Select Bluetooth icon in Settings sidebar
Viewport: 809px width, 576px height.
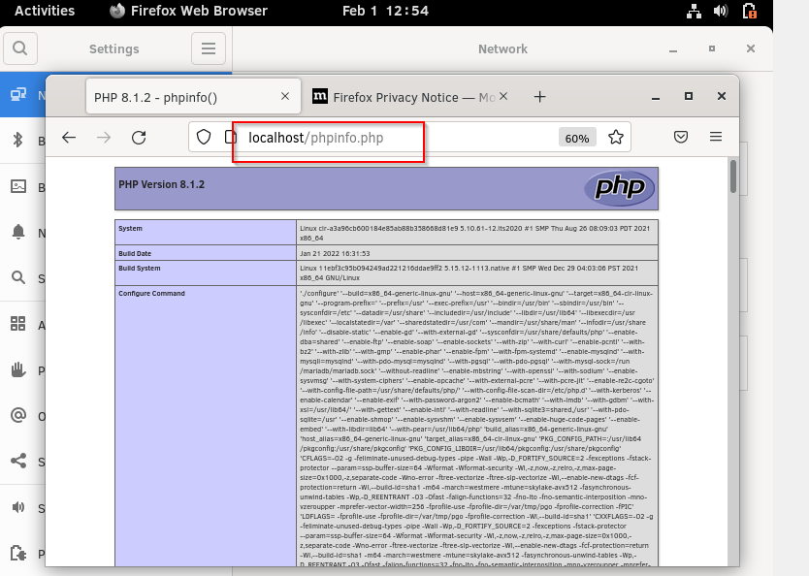[18, 140]
